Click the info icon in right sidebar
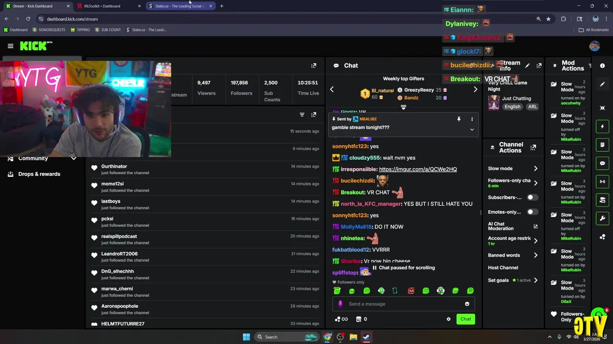 pyautogui.click(x=602, y=65)
